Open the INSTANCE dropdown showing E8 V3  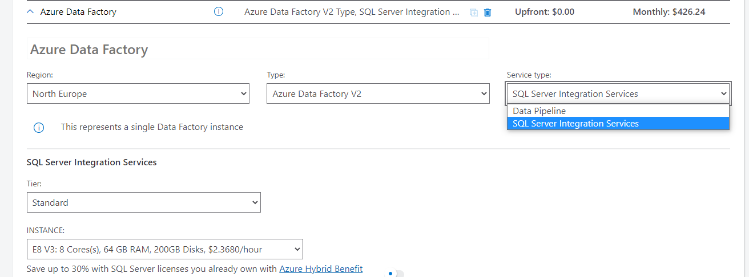click(165, 249)
